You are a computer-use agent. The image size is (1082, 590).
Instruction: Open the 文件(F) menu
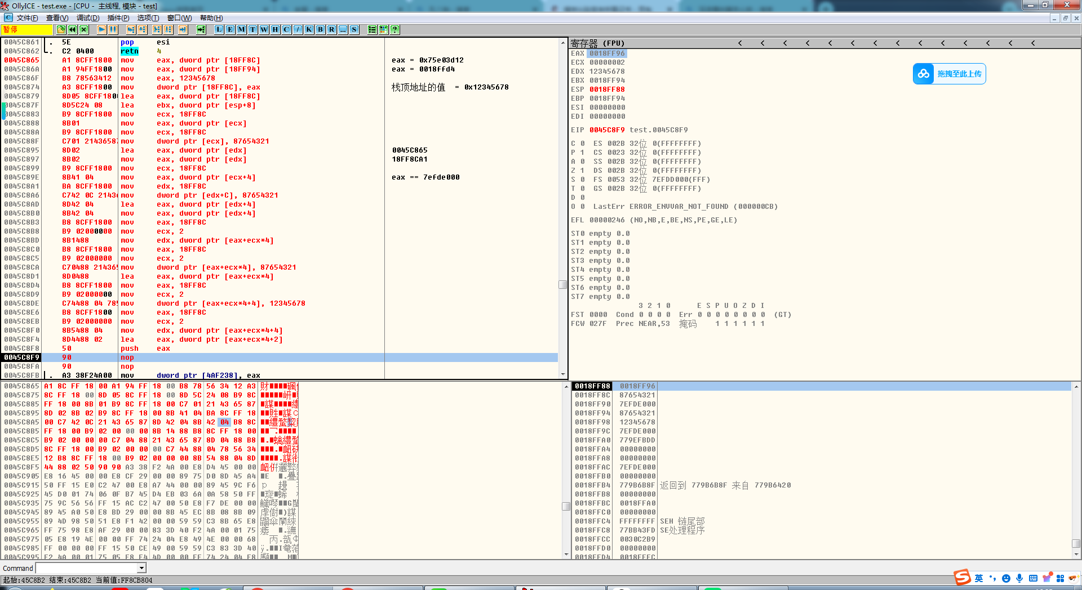click(27, 18)
